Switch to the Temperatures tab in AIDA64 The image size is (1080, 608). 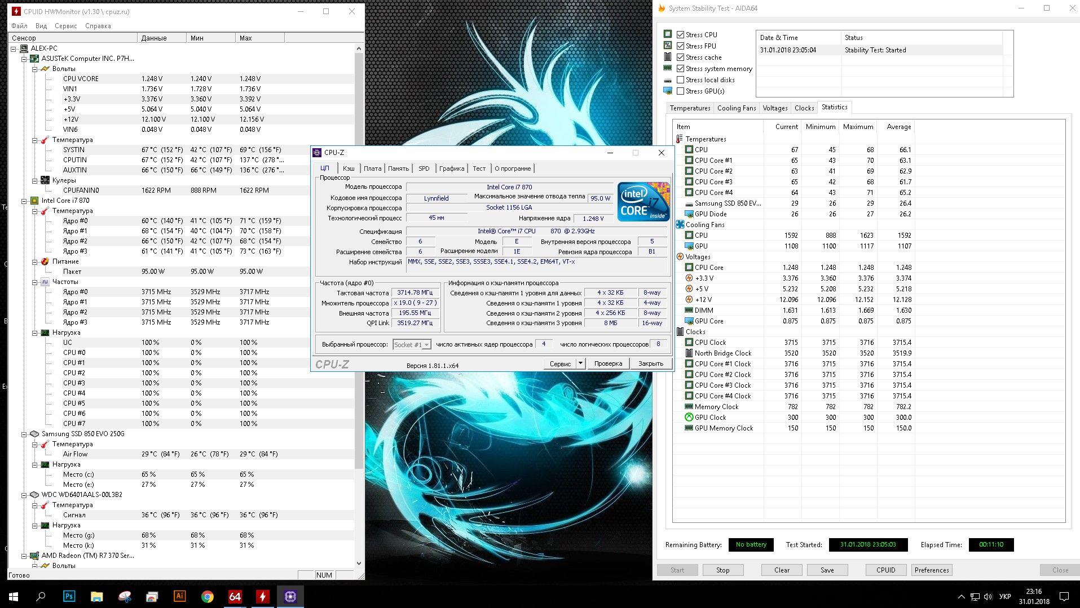tap(690, 108)
